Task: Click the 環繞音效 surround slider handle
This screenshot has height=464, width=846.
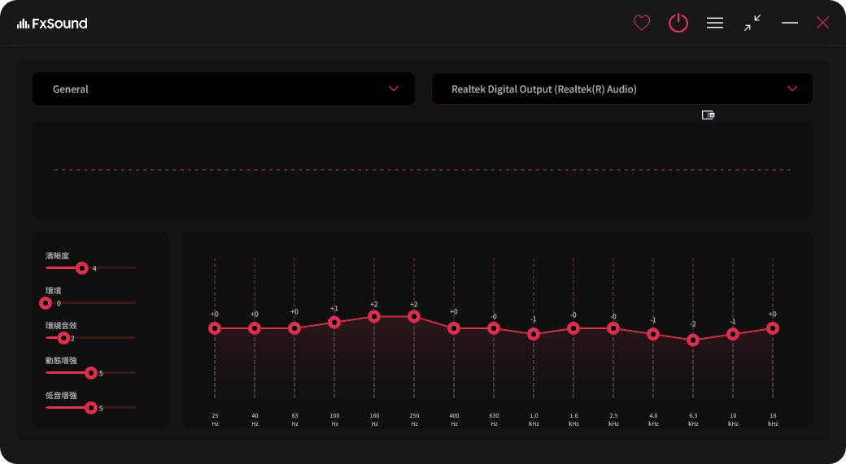Action: point(63,337)
